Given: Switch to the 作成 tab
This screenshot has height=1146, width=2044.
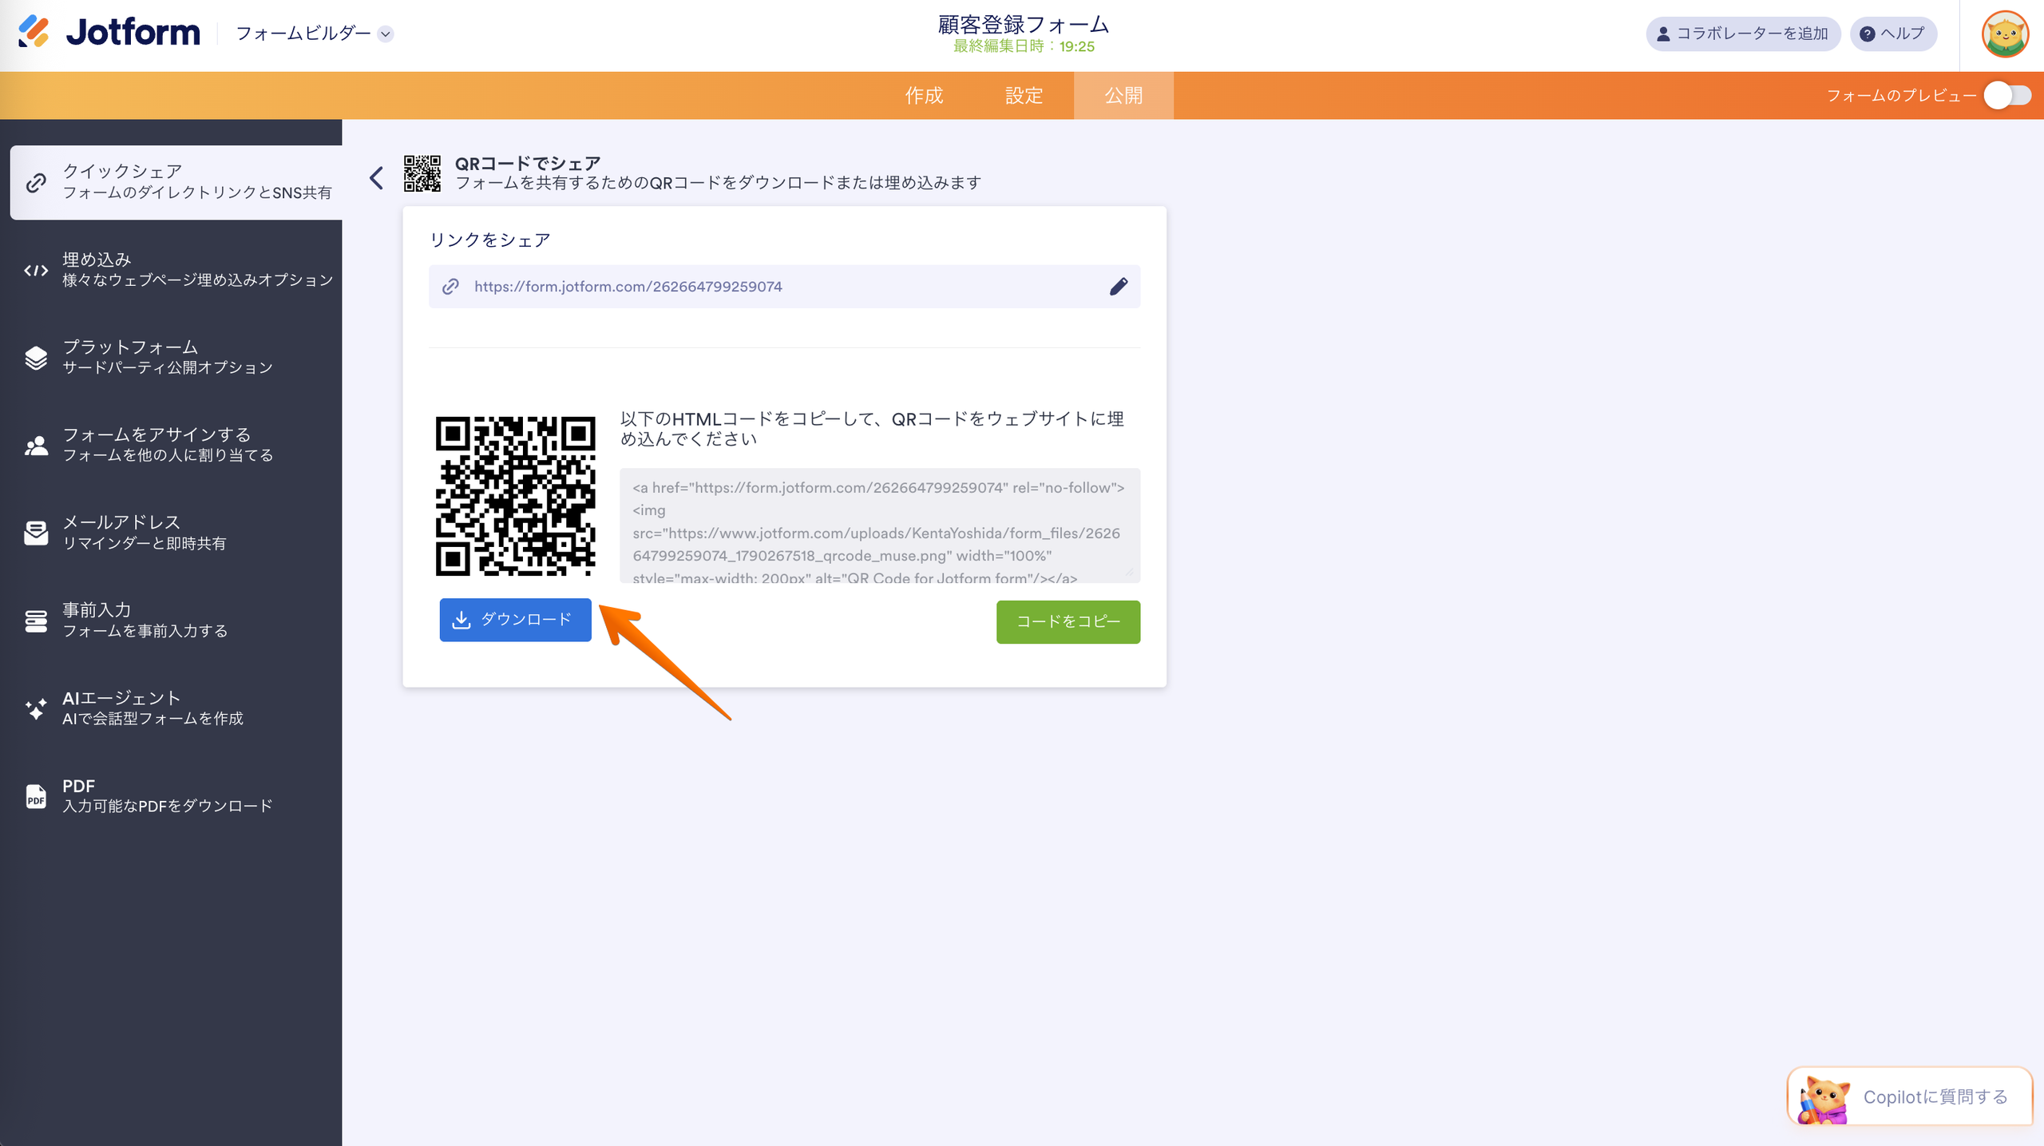Looking at the screenshot, I should pos(924,96).
